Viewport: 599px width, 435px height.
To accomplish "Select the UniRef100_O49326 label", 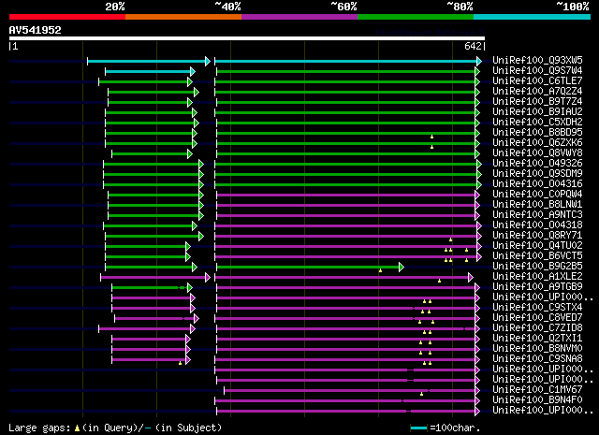I will [537, 164].
